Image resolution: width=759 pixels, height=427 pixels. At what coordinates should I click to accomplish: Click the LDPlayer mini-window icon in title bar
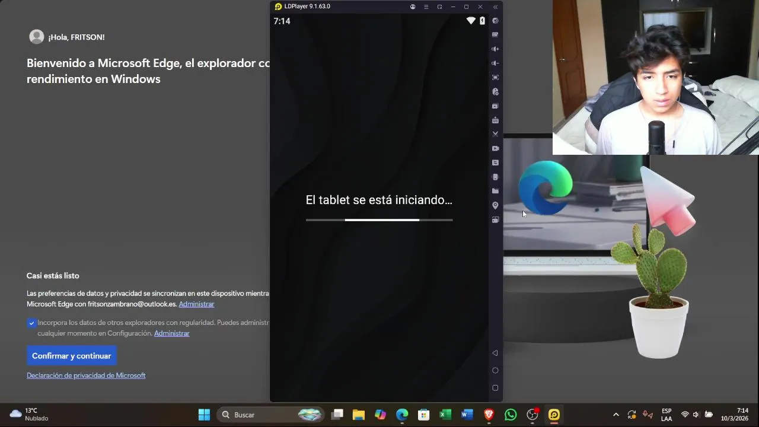(x=439, y=7)
